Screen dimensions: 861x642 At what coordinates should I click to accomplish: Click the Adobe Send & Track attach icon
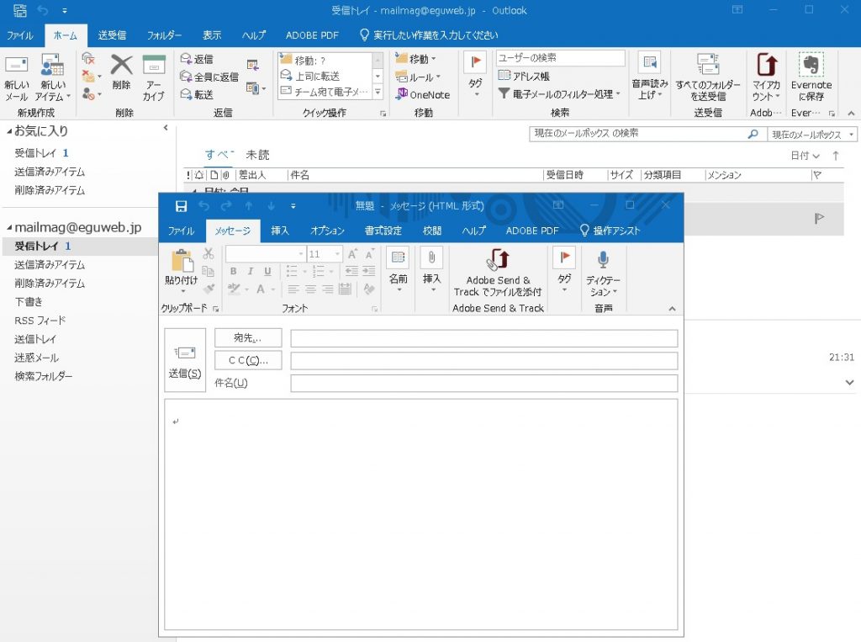tap(498, 259)
